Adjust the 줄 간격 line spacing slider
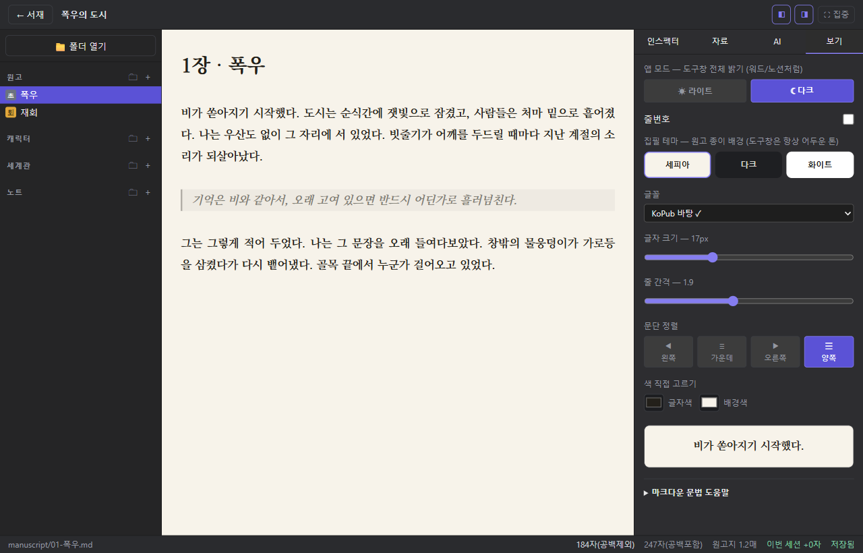The image size is (863, 553). click(748, 301)
